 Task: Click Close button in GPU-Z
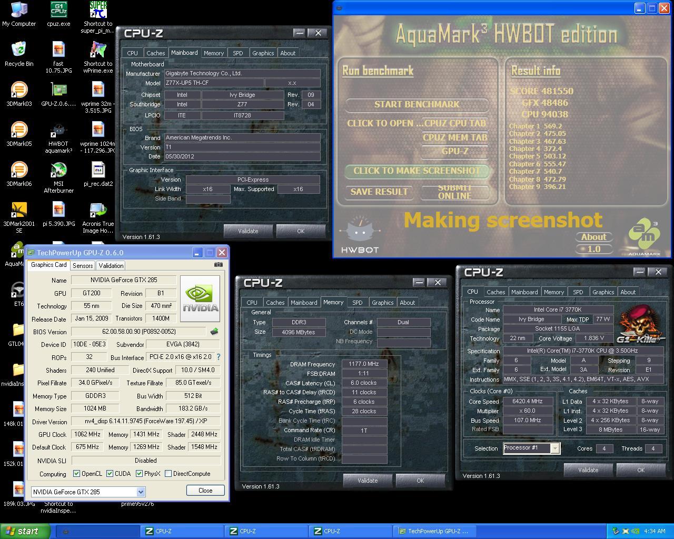pos(205,490)
